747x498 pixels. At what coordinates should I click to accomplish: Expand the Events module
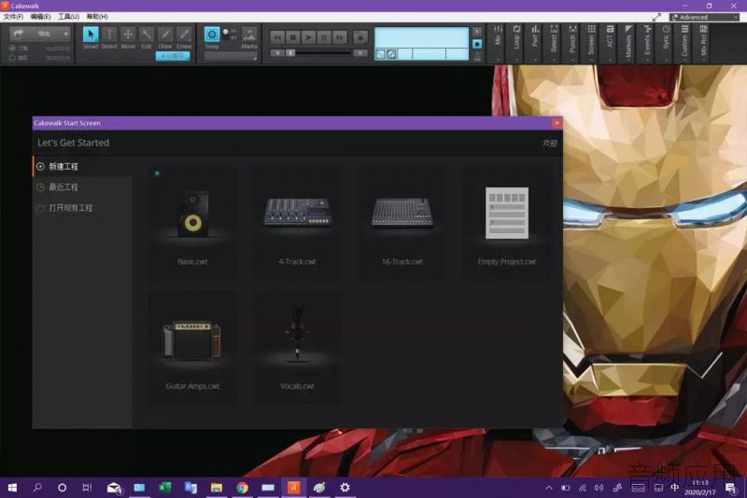tap(647, 43)
